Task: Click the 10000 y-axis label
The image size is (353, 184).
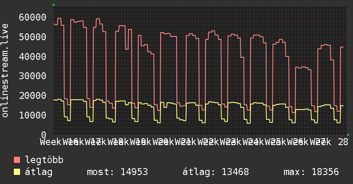Action: tap(33, 115)
